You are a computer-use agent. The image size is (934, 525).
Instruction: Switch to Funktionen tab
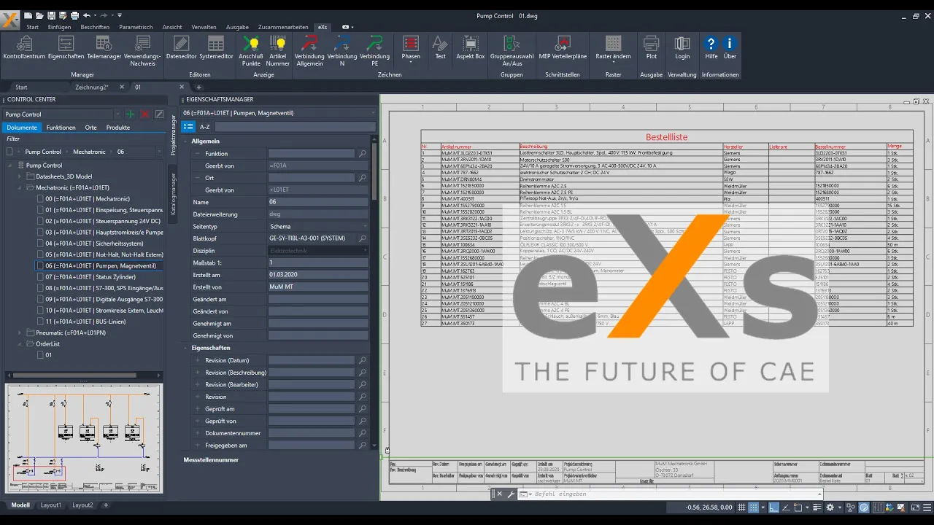coord(61,128)
